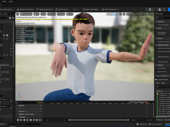Open the Create Asset dropdown
This screenshot has width=170, height=127.
[x=6, y=10]
